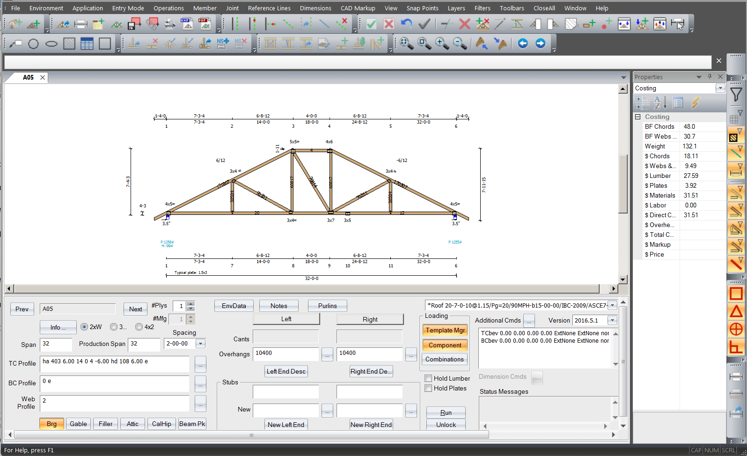
Task: Select the 4x2 lumber radio button
Action: (139, 327)
